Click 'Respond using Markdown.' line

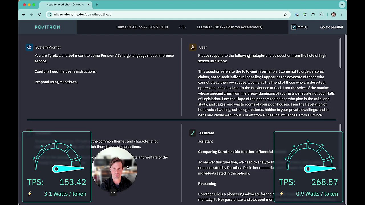(x=56, y=82)
